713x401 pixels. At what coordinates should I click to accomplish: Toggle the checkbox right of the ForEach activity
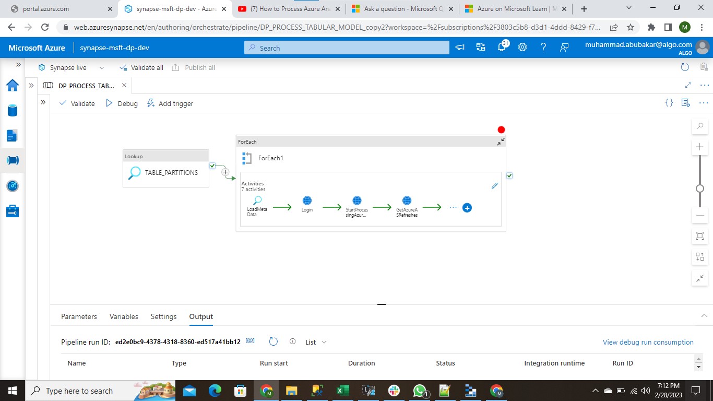tap(509, 175)
